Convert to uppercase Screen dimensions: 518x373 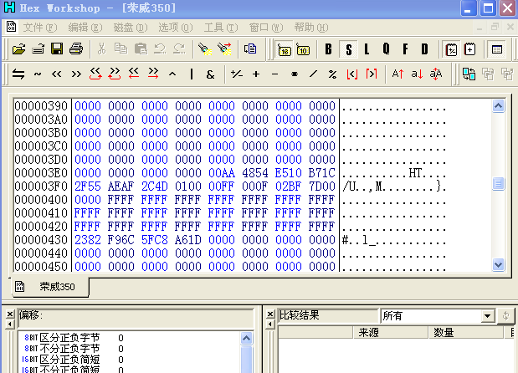[397, 74]
